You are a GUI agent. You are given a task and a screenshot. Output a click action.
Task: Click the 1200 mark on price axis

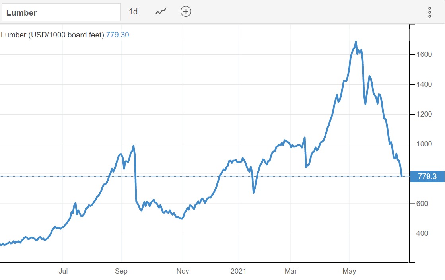(x=425, y=114)
